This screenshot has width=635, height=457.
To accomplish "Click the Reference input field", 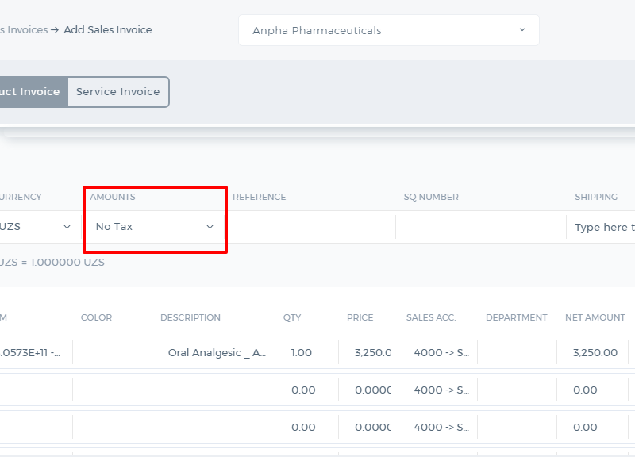I will (x=310, y=227).
